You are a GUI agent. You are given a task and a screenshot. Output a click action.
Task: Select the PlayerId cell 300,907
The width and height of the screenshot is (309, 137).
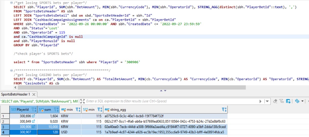click(23, 132)
